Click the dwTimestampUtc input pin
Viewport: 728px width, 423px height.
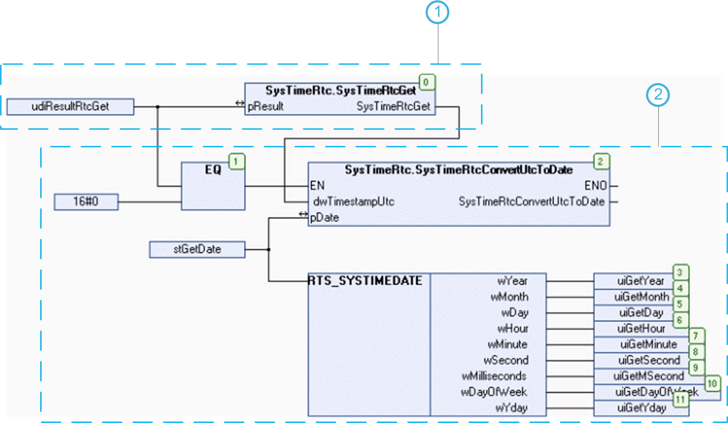[354, 202]
